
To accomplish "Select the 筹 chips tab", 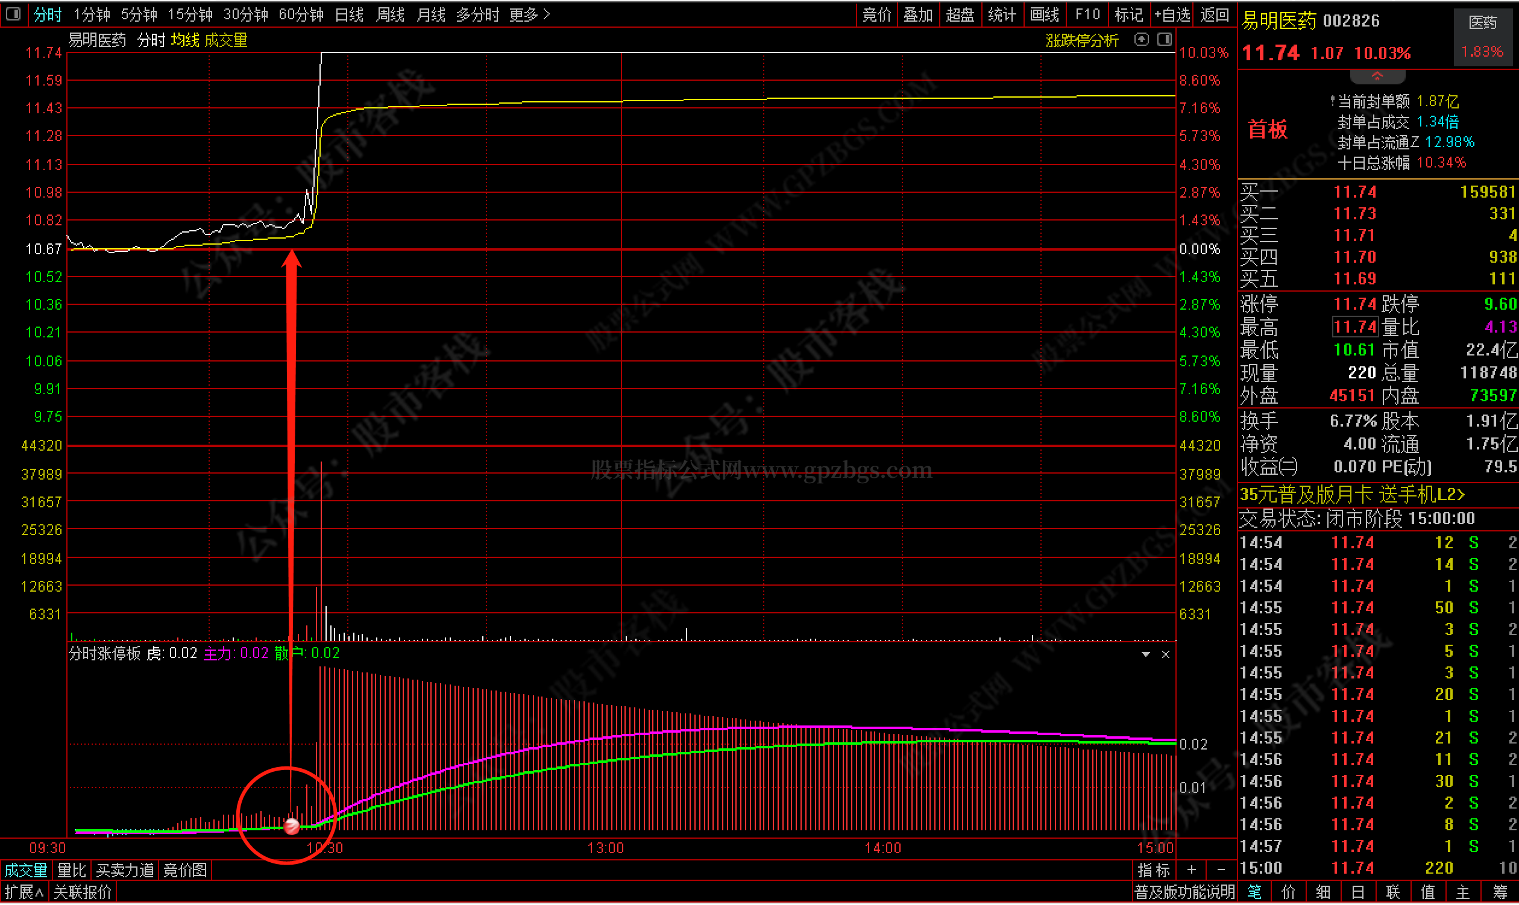I will click(1499, 892).
